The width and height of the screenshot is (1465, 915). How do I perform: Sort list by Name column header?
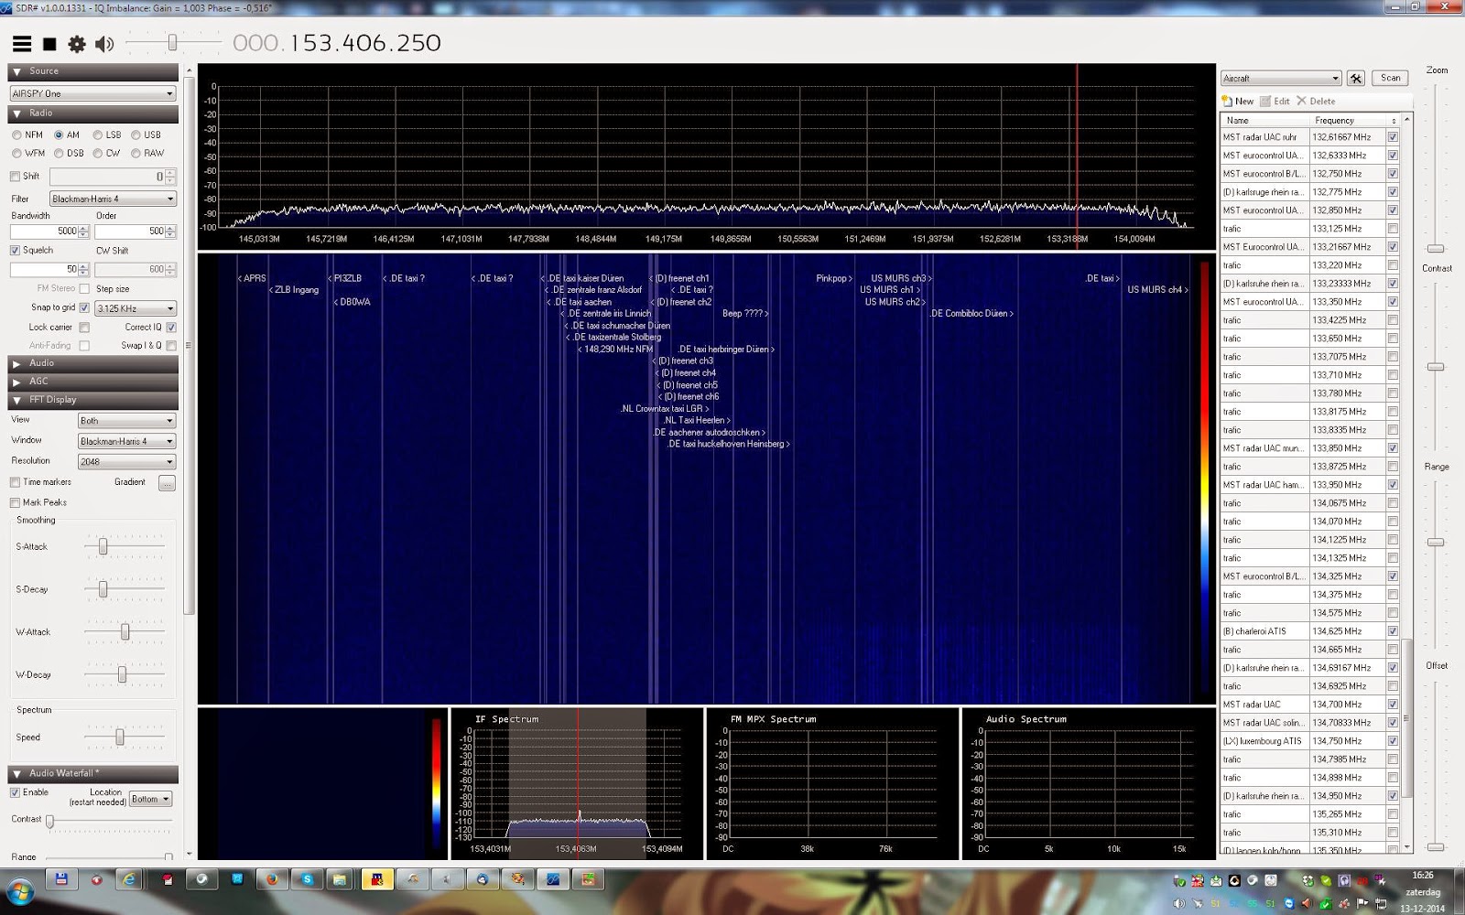pyautogui.click(x=1264, y=121)
